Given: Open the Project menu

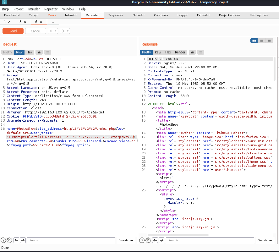Looking at the screenshot, I should [x=19, y=9].
